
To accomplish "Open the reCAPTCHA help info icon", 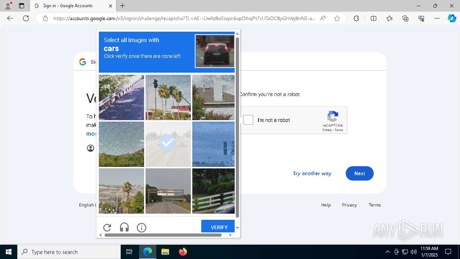I will click(x=142, y=227).
